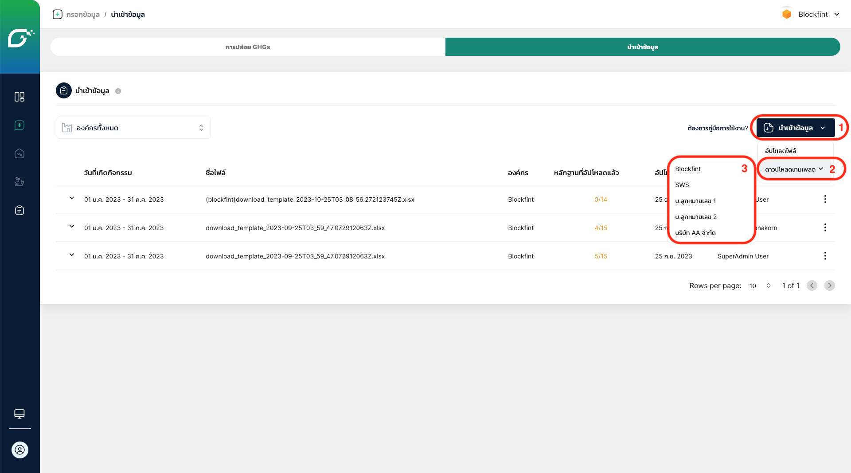Open the องค์กรทั้งหมด organization dropdown
851x473 pixels.
coord(133,128)
